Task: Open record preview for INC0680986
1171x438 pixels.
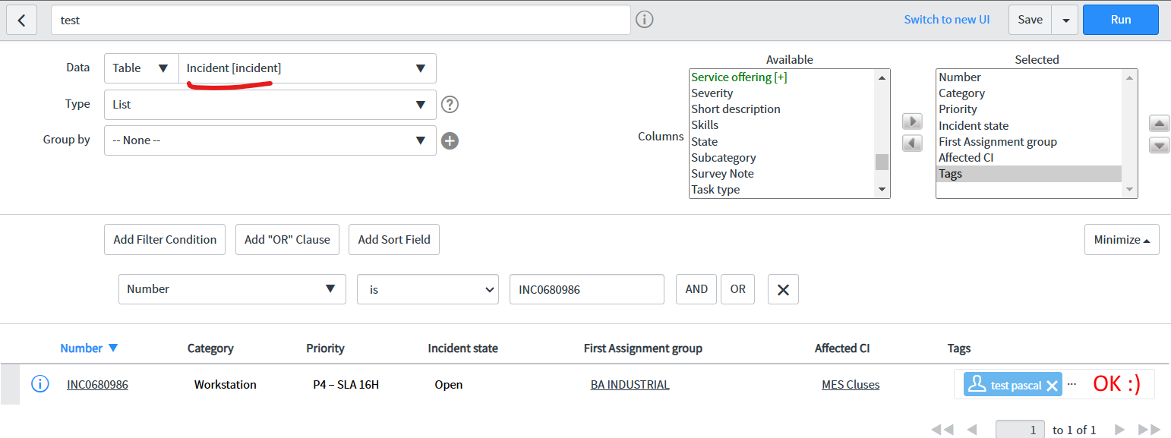Action: coord(39,384)
